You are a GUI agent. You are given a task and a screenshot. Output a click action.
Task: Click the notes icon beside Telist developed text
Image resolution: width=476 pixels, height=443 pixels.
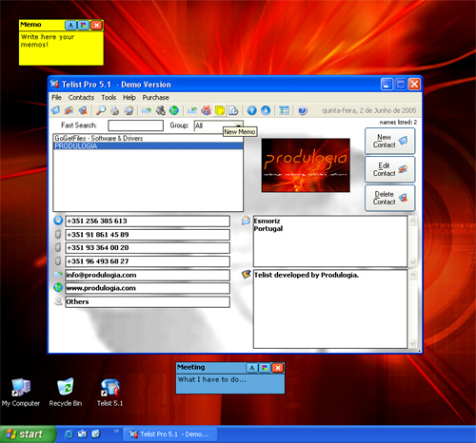point(246,275)
